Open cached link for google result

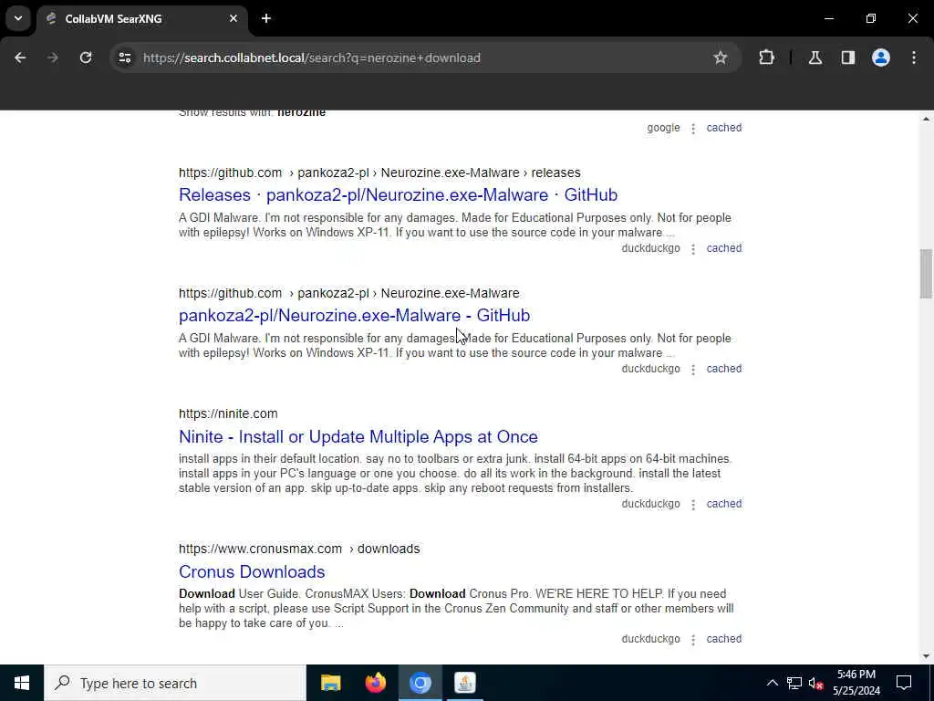click(723, 128)
